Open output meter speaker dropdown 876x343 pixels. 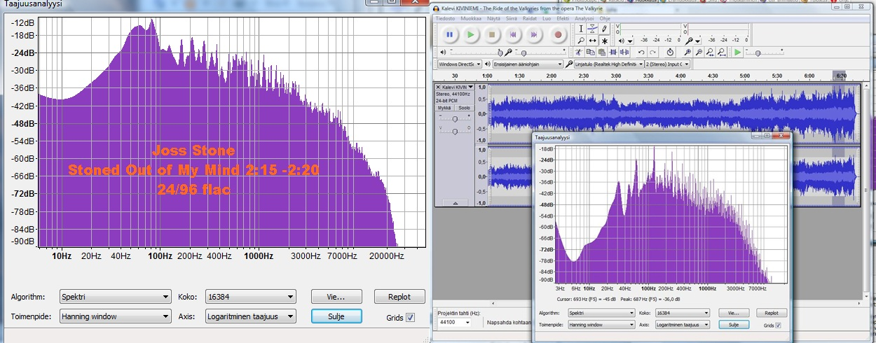630,41
